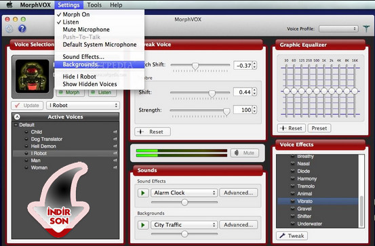This screenshot has height=246, width=375.
Task: Toggle the green Listen button
Action: pos(102,92)
